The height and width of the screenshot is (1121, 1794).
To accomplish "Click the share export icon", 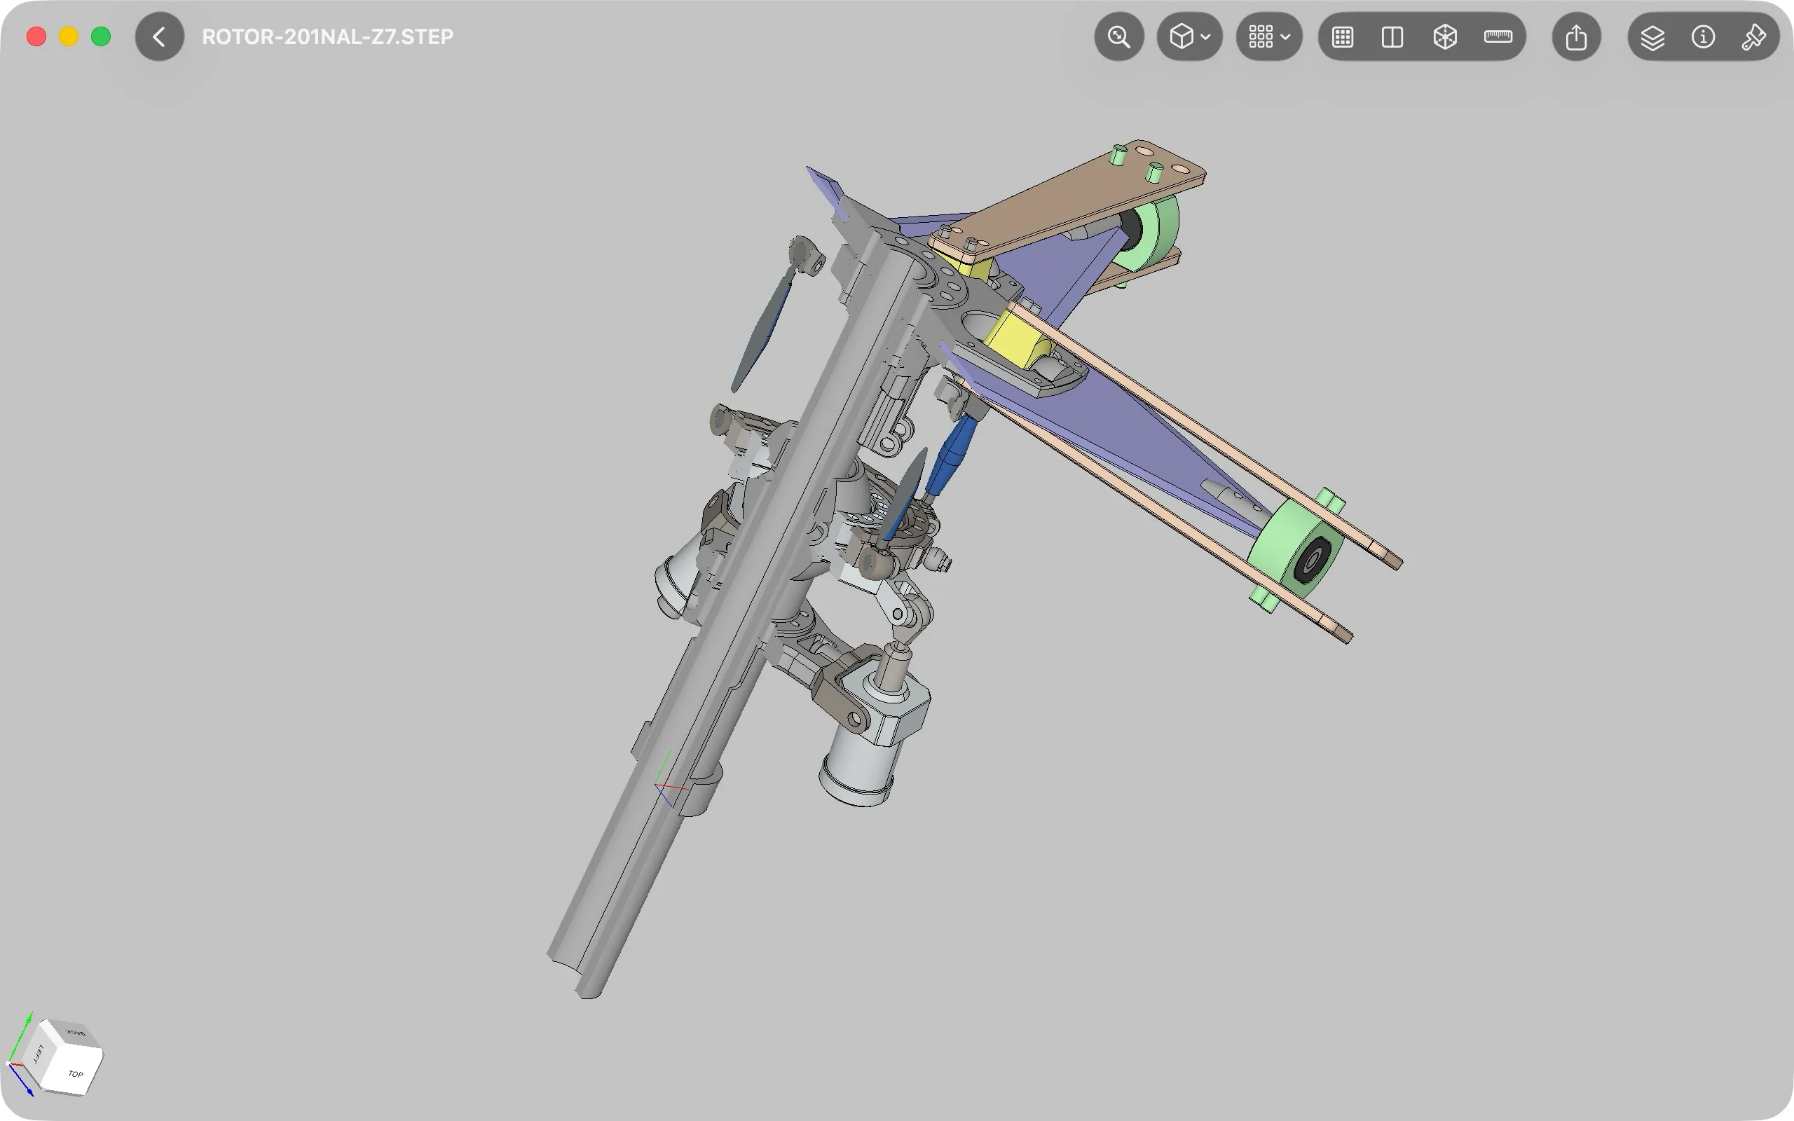I will 1576,36.
